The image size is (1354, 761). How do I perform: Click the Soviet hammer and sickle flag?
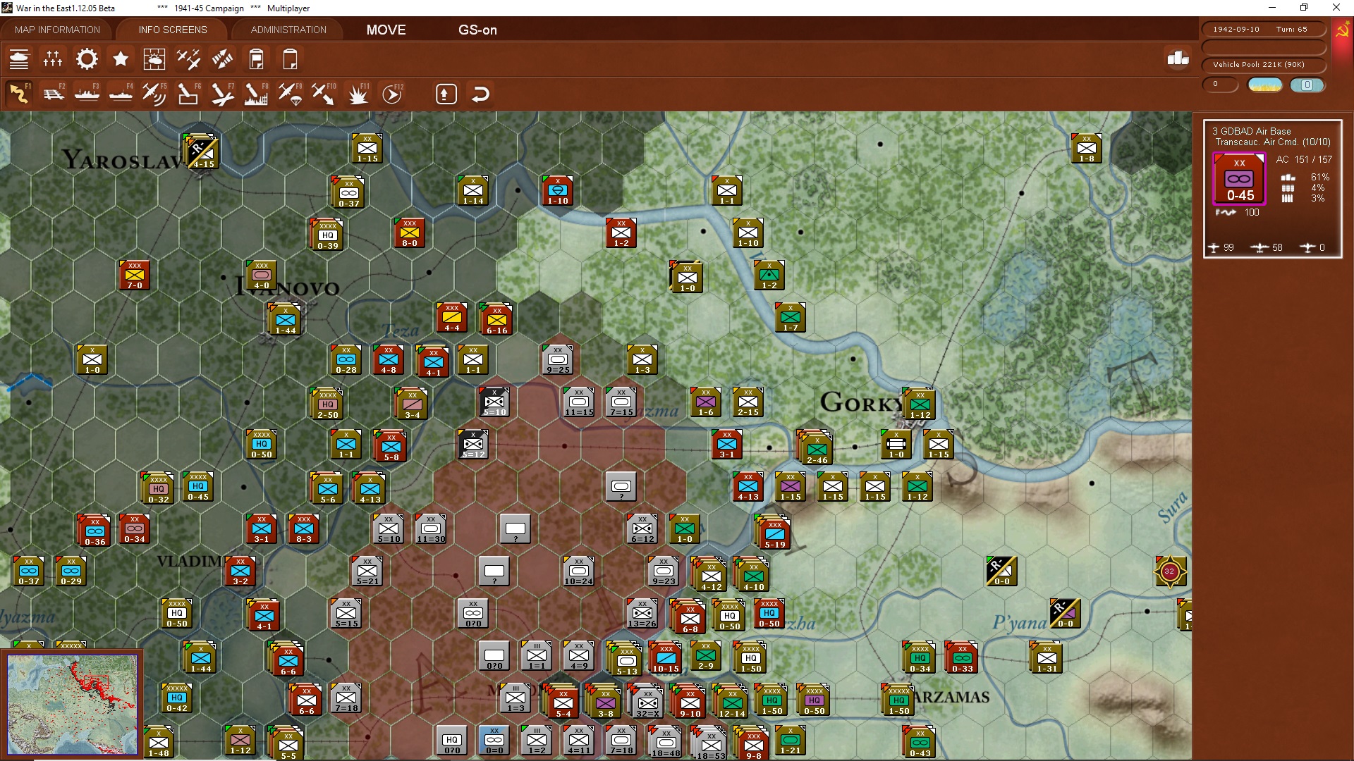click(1342, 30)
